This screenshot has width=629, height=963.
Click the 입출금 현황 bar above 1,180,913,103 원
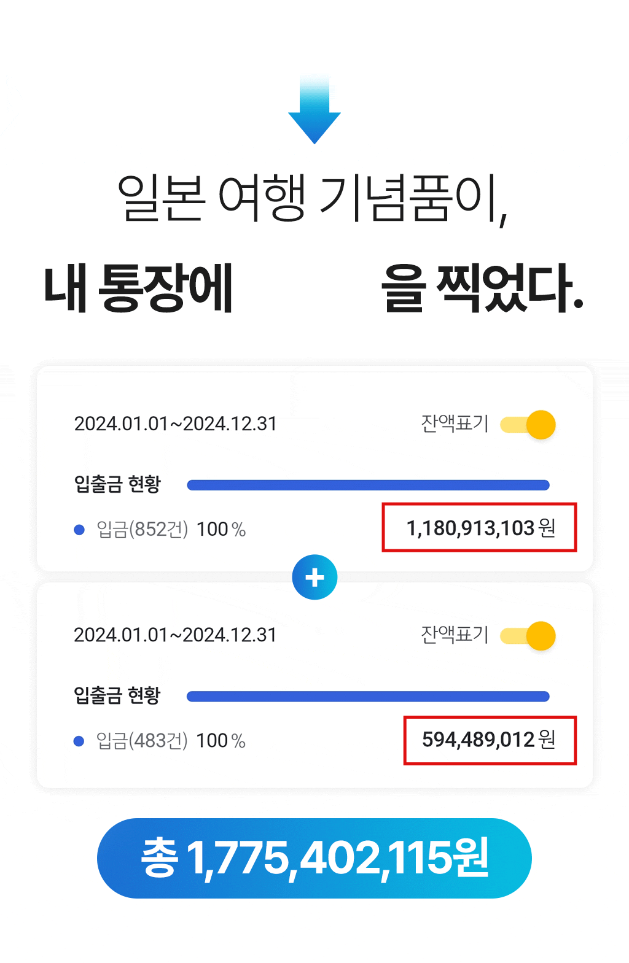pos(368,485)
